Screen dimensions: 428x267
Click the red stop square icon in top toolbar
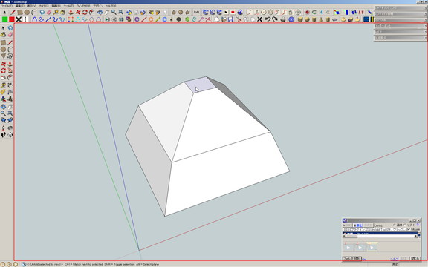(233, 13)
